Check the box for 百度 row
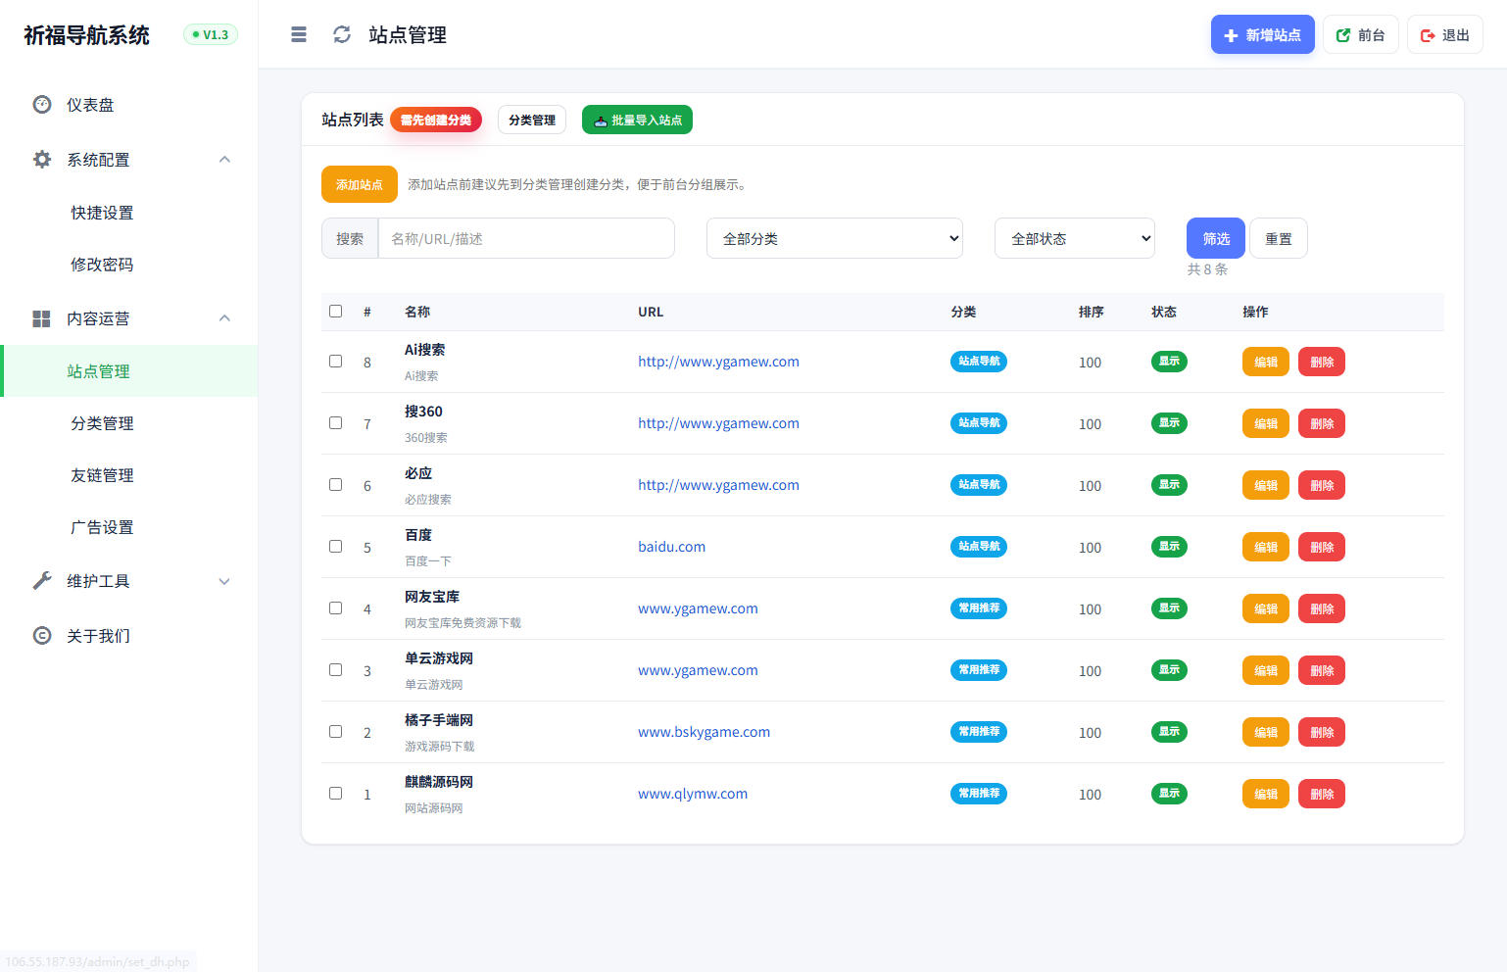Screen dimensions: 1507x972 (x=336, y=547)
